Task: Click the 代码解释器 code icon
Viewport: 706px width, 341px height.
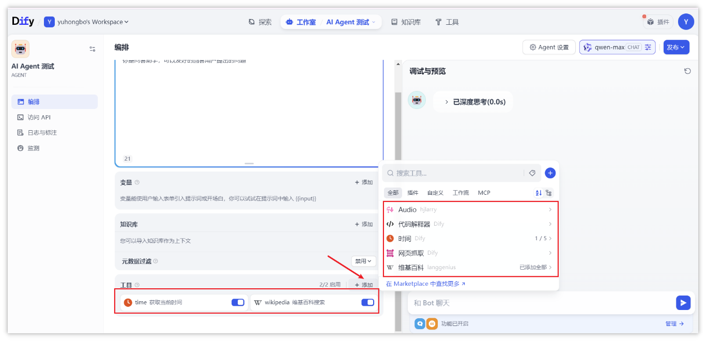Action: pos(390,224)
